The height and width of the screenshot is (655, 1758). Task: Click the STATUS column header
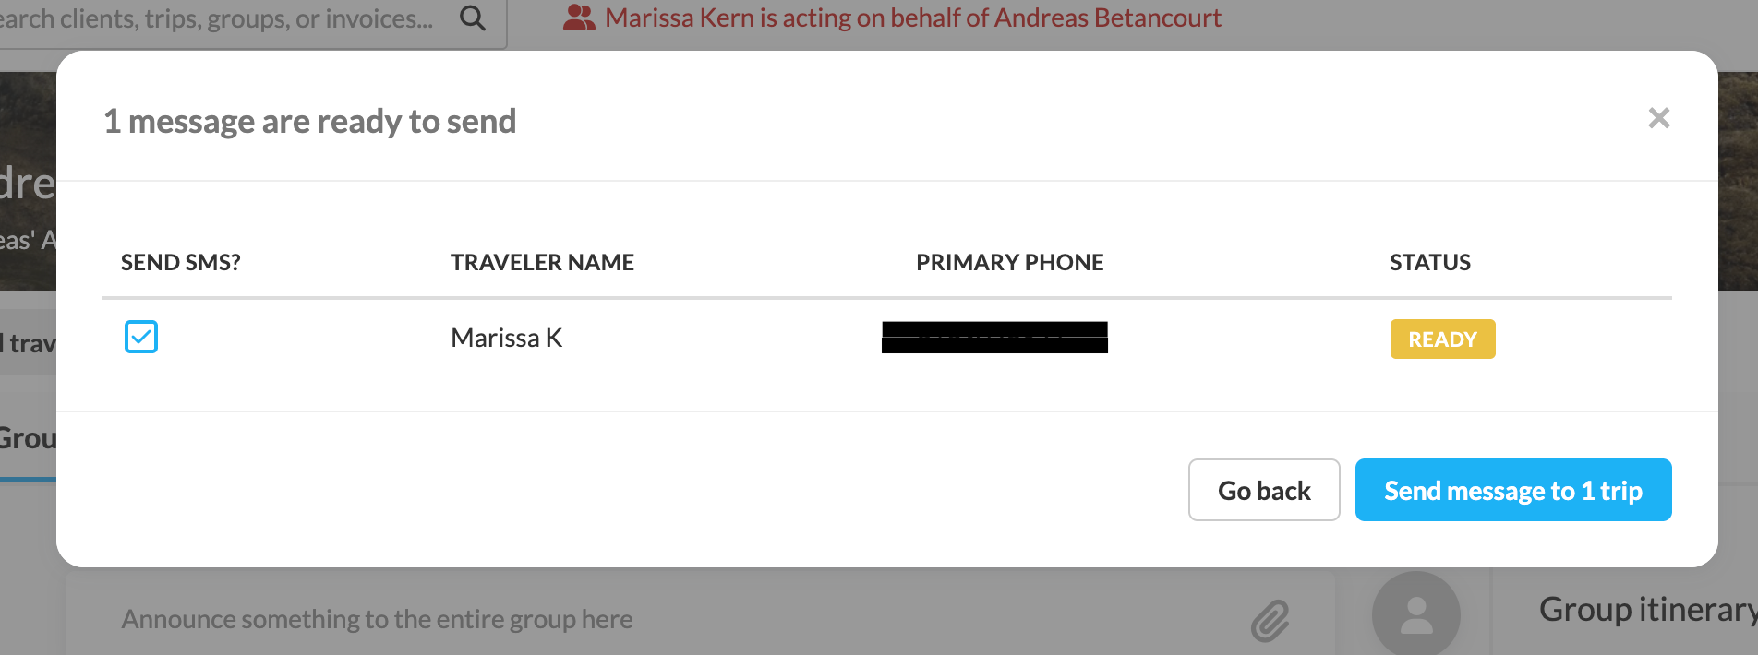(1429, 263)
